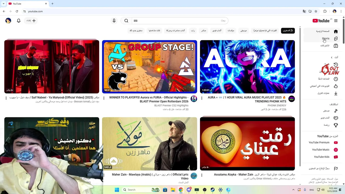Open Chrome three-dot menu

(341, 11)
